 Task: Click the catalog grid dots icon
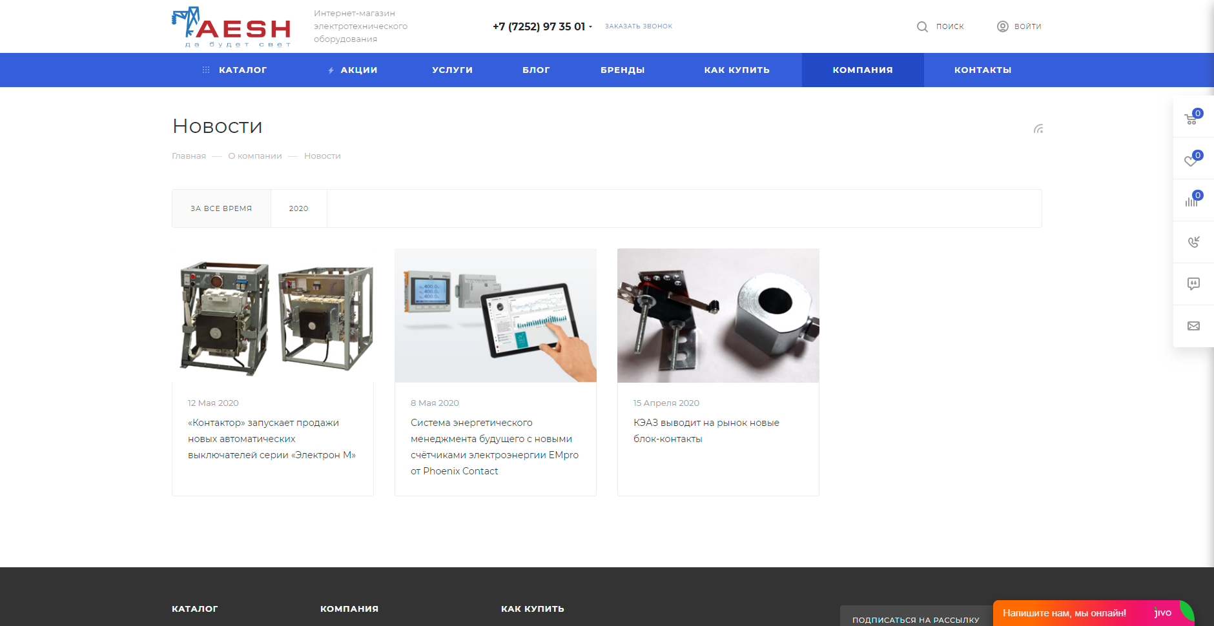206,70
